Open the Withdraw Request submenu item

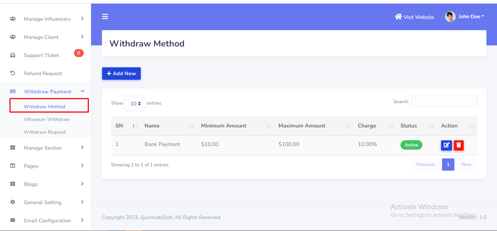[x=45, y=132]
